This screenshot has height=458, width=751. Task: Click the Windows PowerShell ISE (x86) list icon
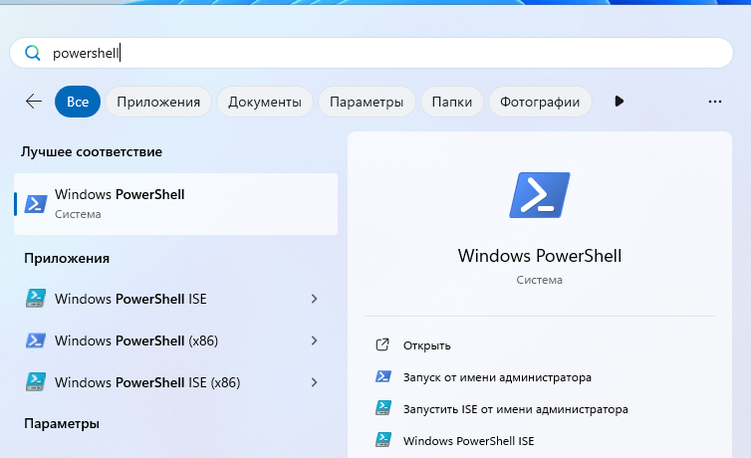36,382
